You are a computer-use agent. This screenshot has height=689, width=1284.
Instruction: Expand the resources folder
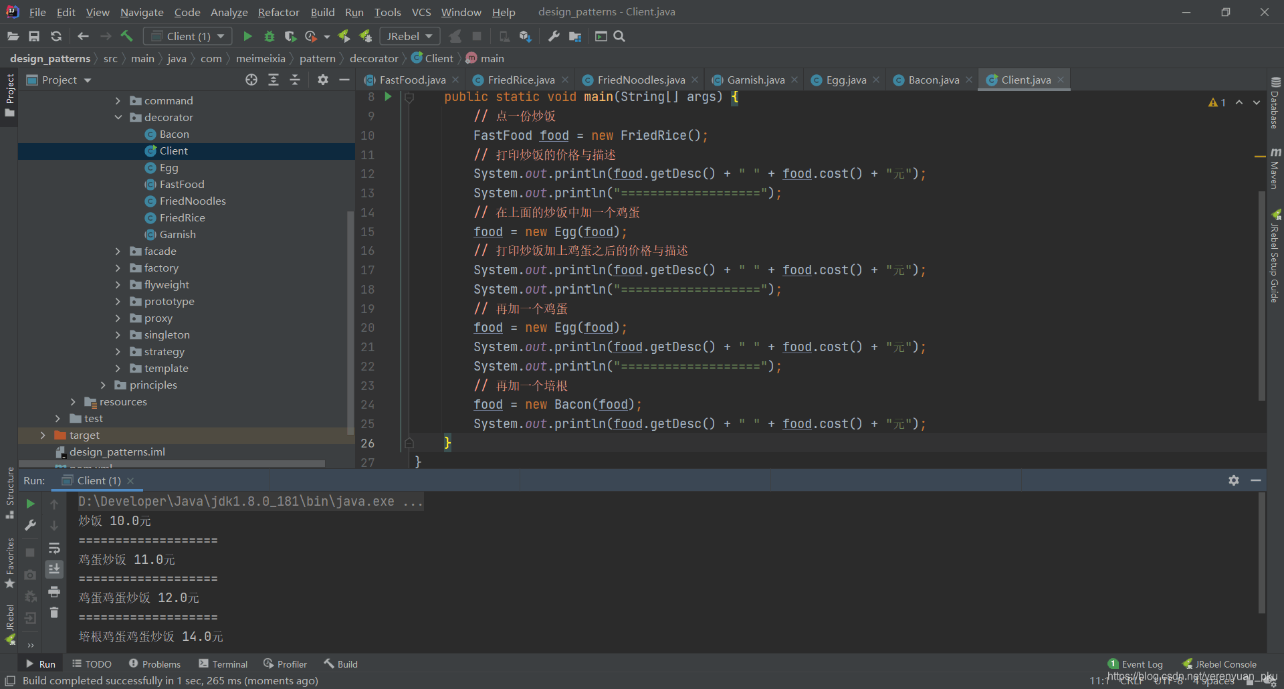point(73,401)
